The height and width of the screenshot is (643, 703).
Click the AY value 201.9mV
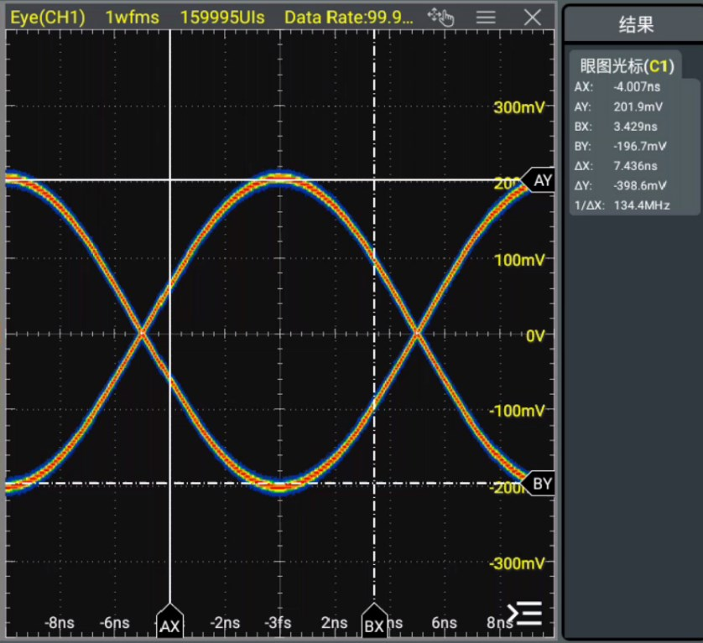click(638, 106)
